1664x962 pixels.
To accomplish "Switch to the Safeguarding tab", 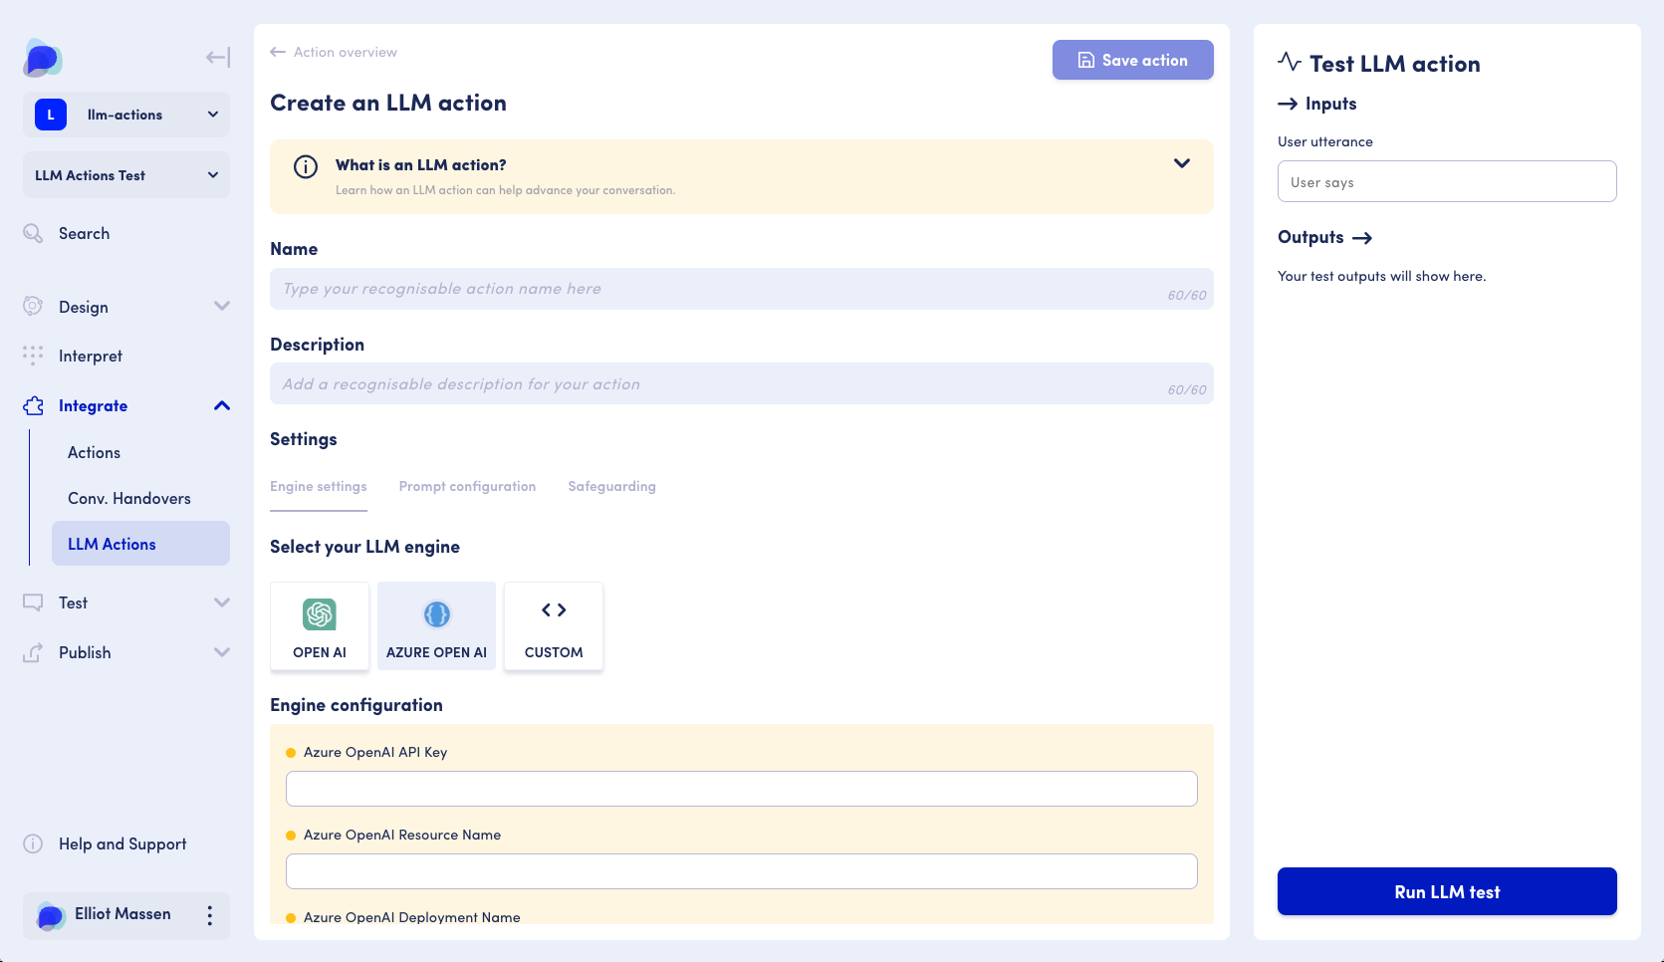I will point(611,486).
